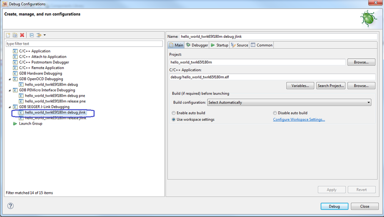The height and width of the screenshot is (217, 384).
Task: Select GDB Hardware Debugging tree item
Action: tap(41, 74)
